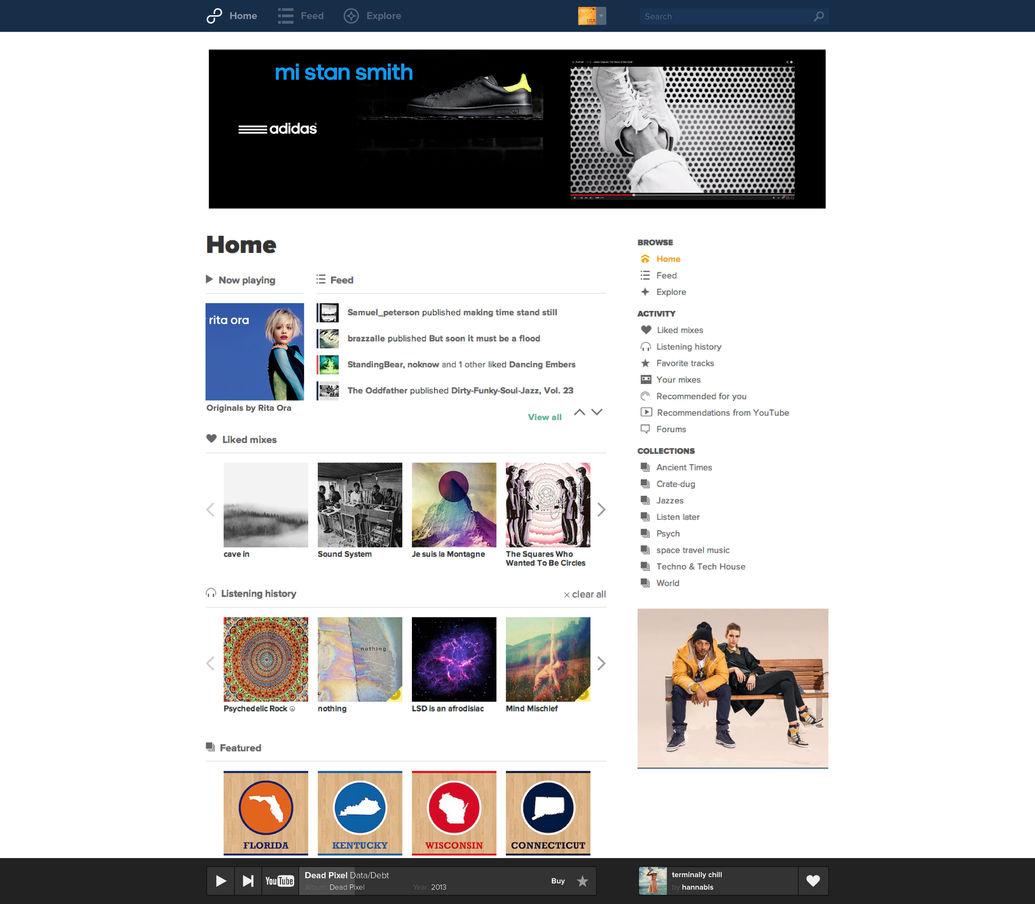Show next liked mixes with right arrow

pyautogui.click(x=601, y=510)
